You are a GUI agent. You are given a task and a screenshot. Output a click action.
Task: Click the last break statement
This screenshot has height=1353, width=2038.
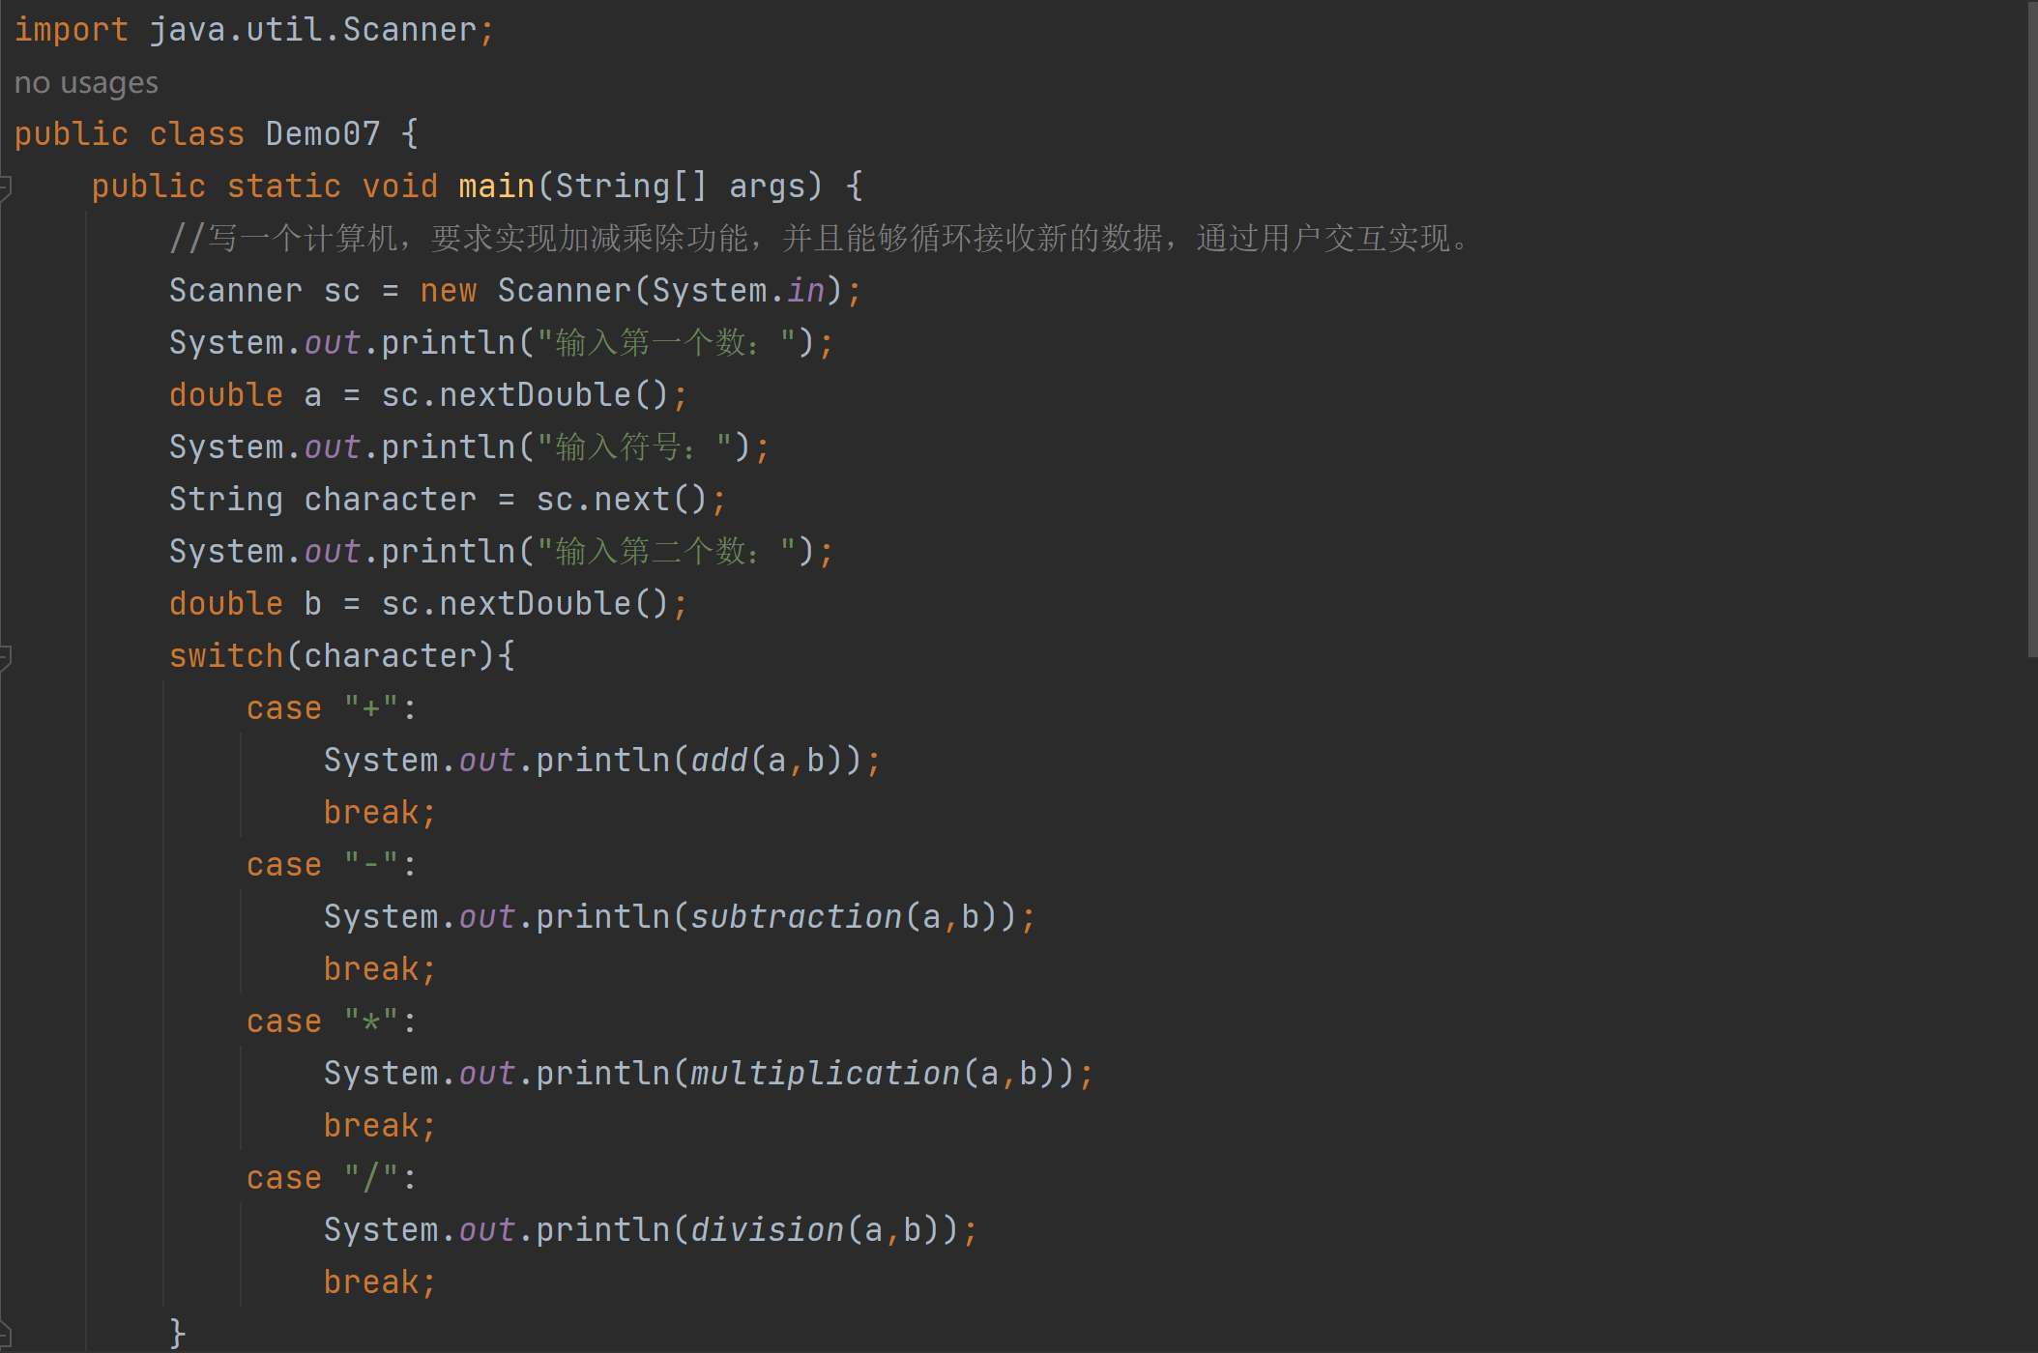point(371,1282)
